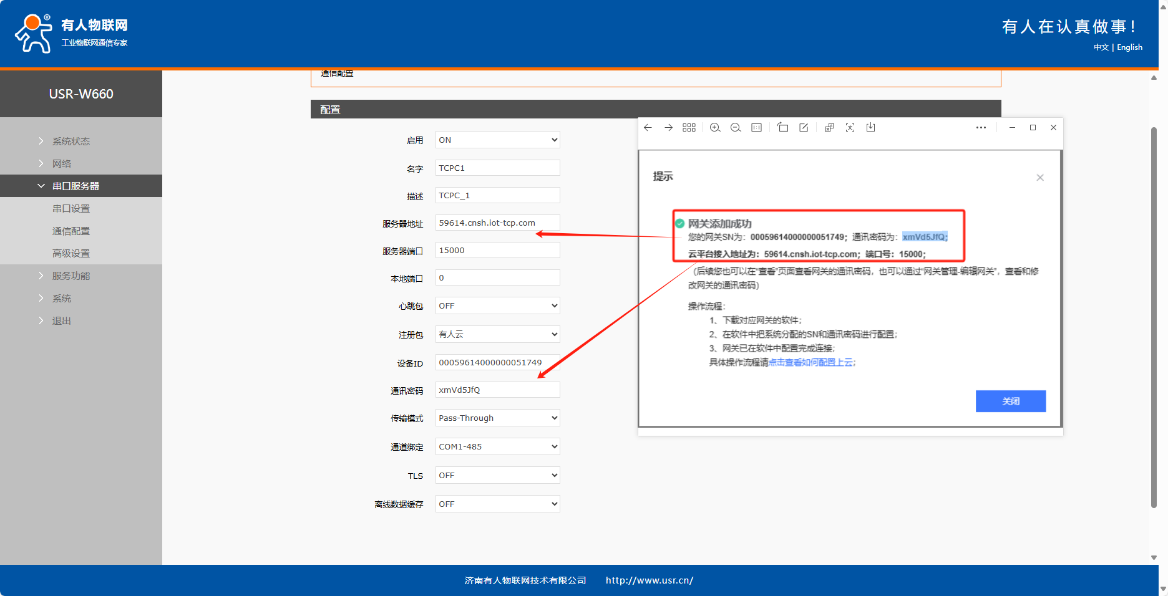This screenshot has height=596, width=1168.
Task: Click the image viewer more options ellipsis
Action: [x=981, y=128]
